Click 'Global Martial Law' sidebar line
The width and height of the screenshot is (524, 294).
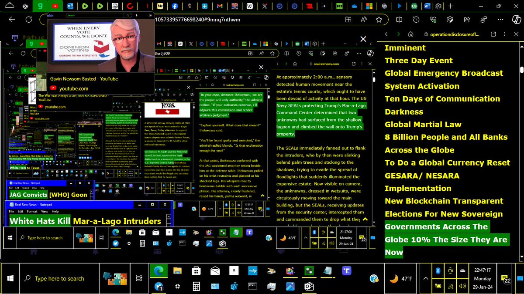(x=423, y=124)
